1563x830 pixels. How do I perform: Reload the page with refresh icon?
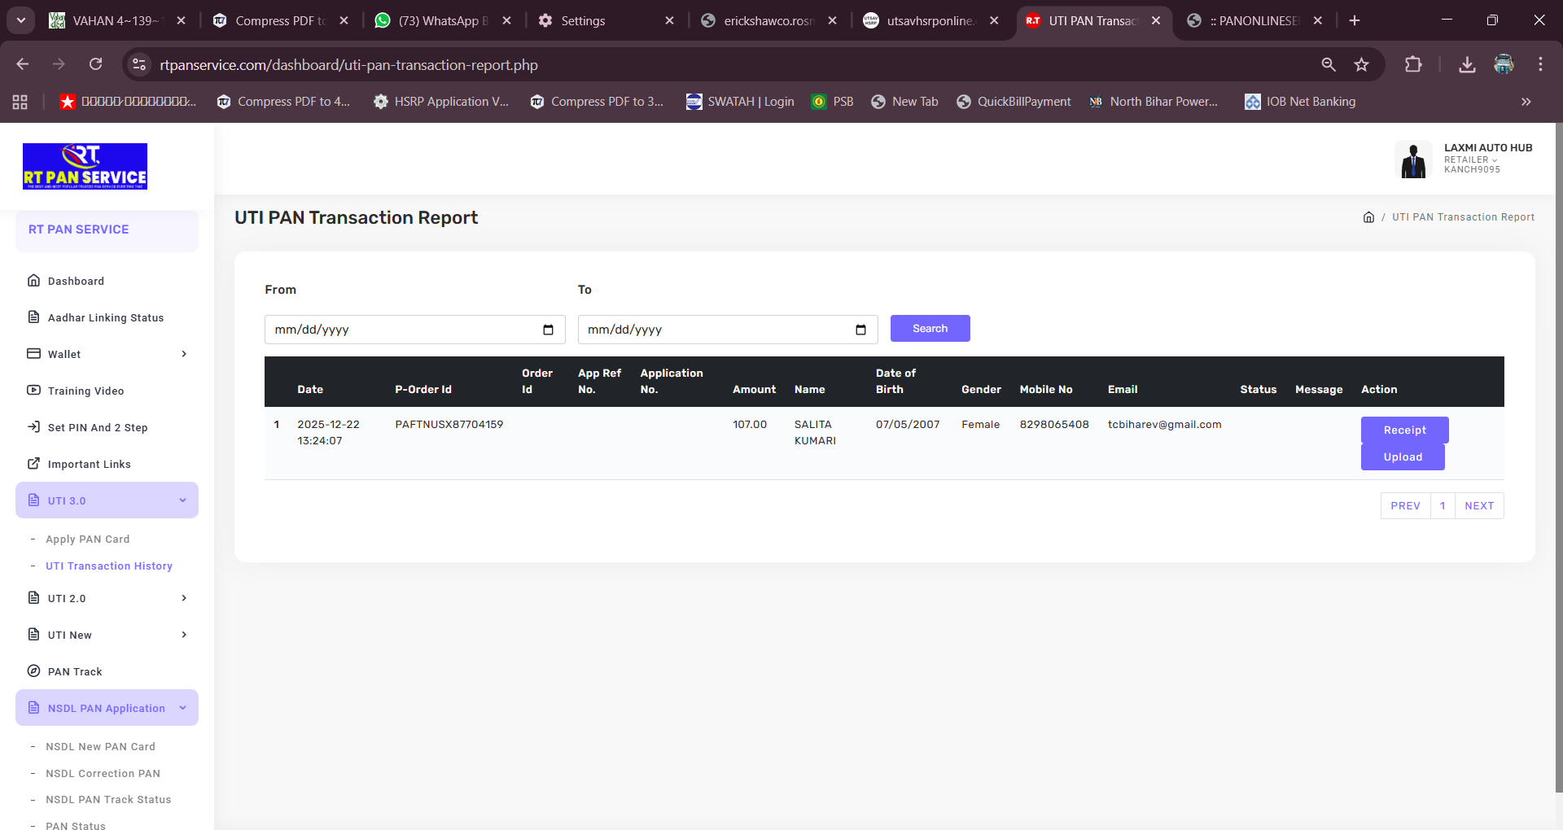click(96, 64)
